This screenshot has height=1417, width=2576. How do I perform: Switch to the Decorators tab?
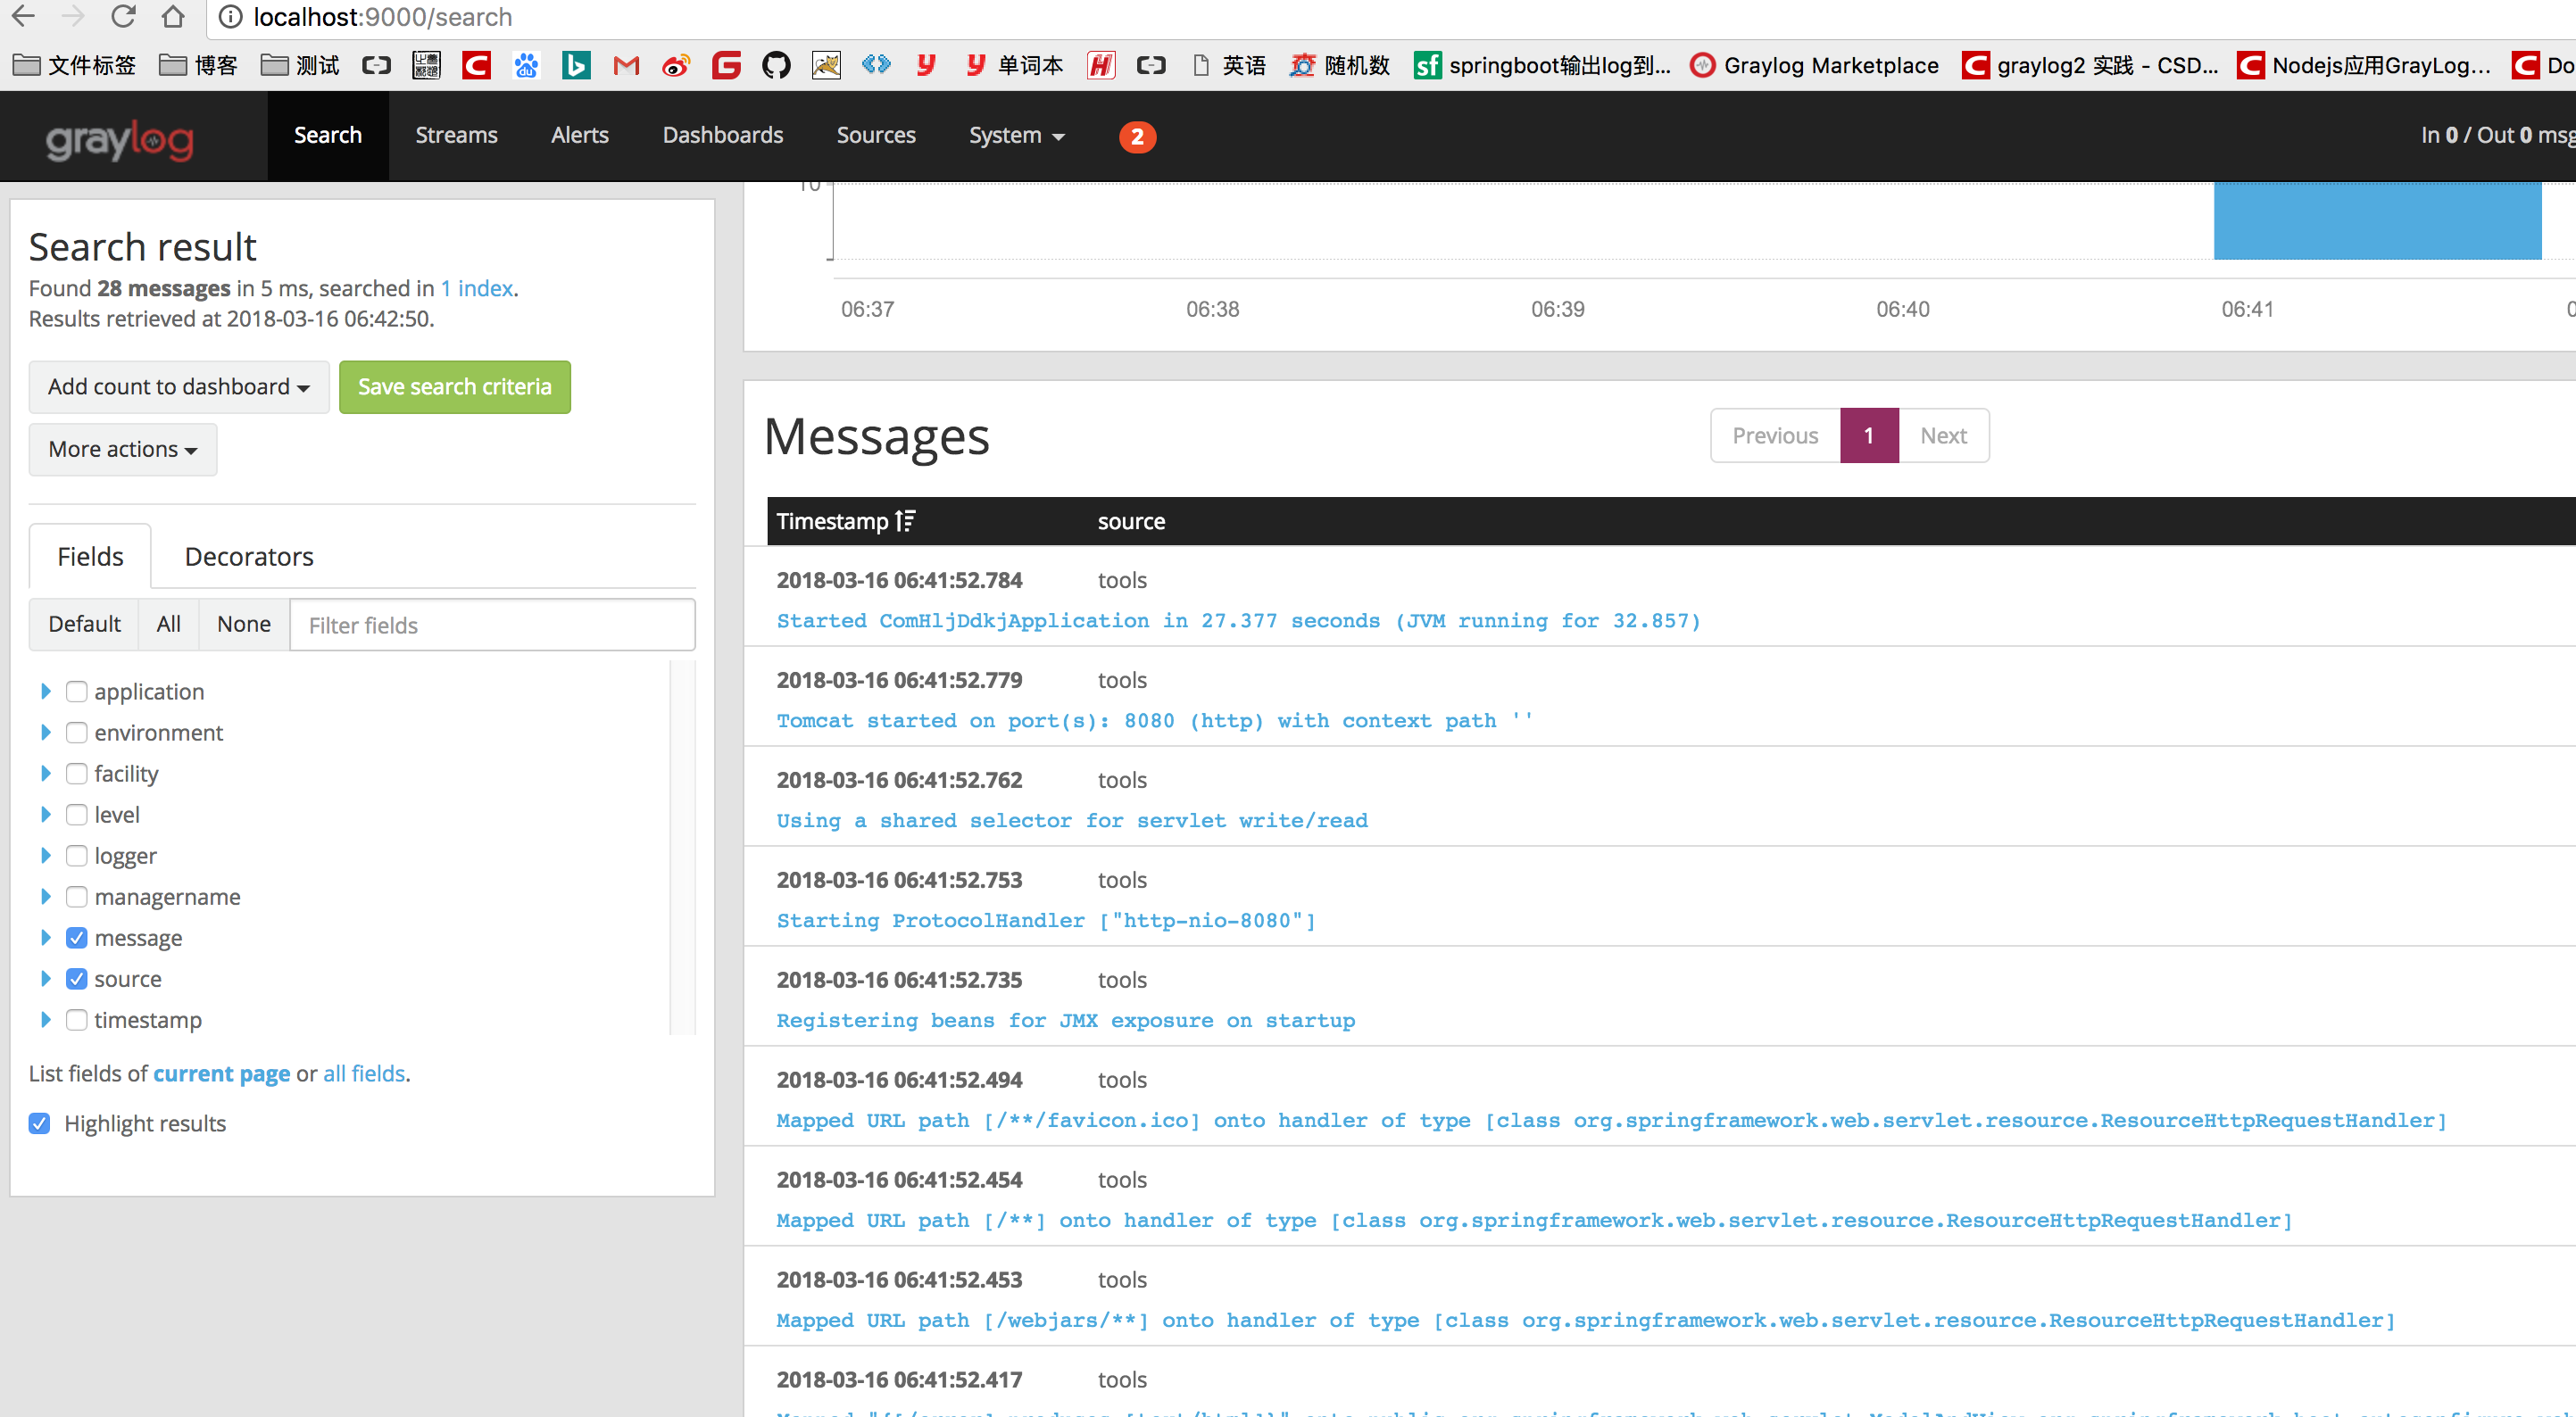tap(249, 557)
